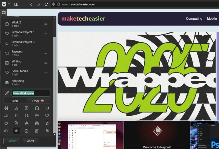Open the Welcome to Raycast article thumbnail
Image resolution: width=219 pixels, height=149 pixels.
click(x=157, y=135)
